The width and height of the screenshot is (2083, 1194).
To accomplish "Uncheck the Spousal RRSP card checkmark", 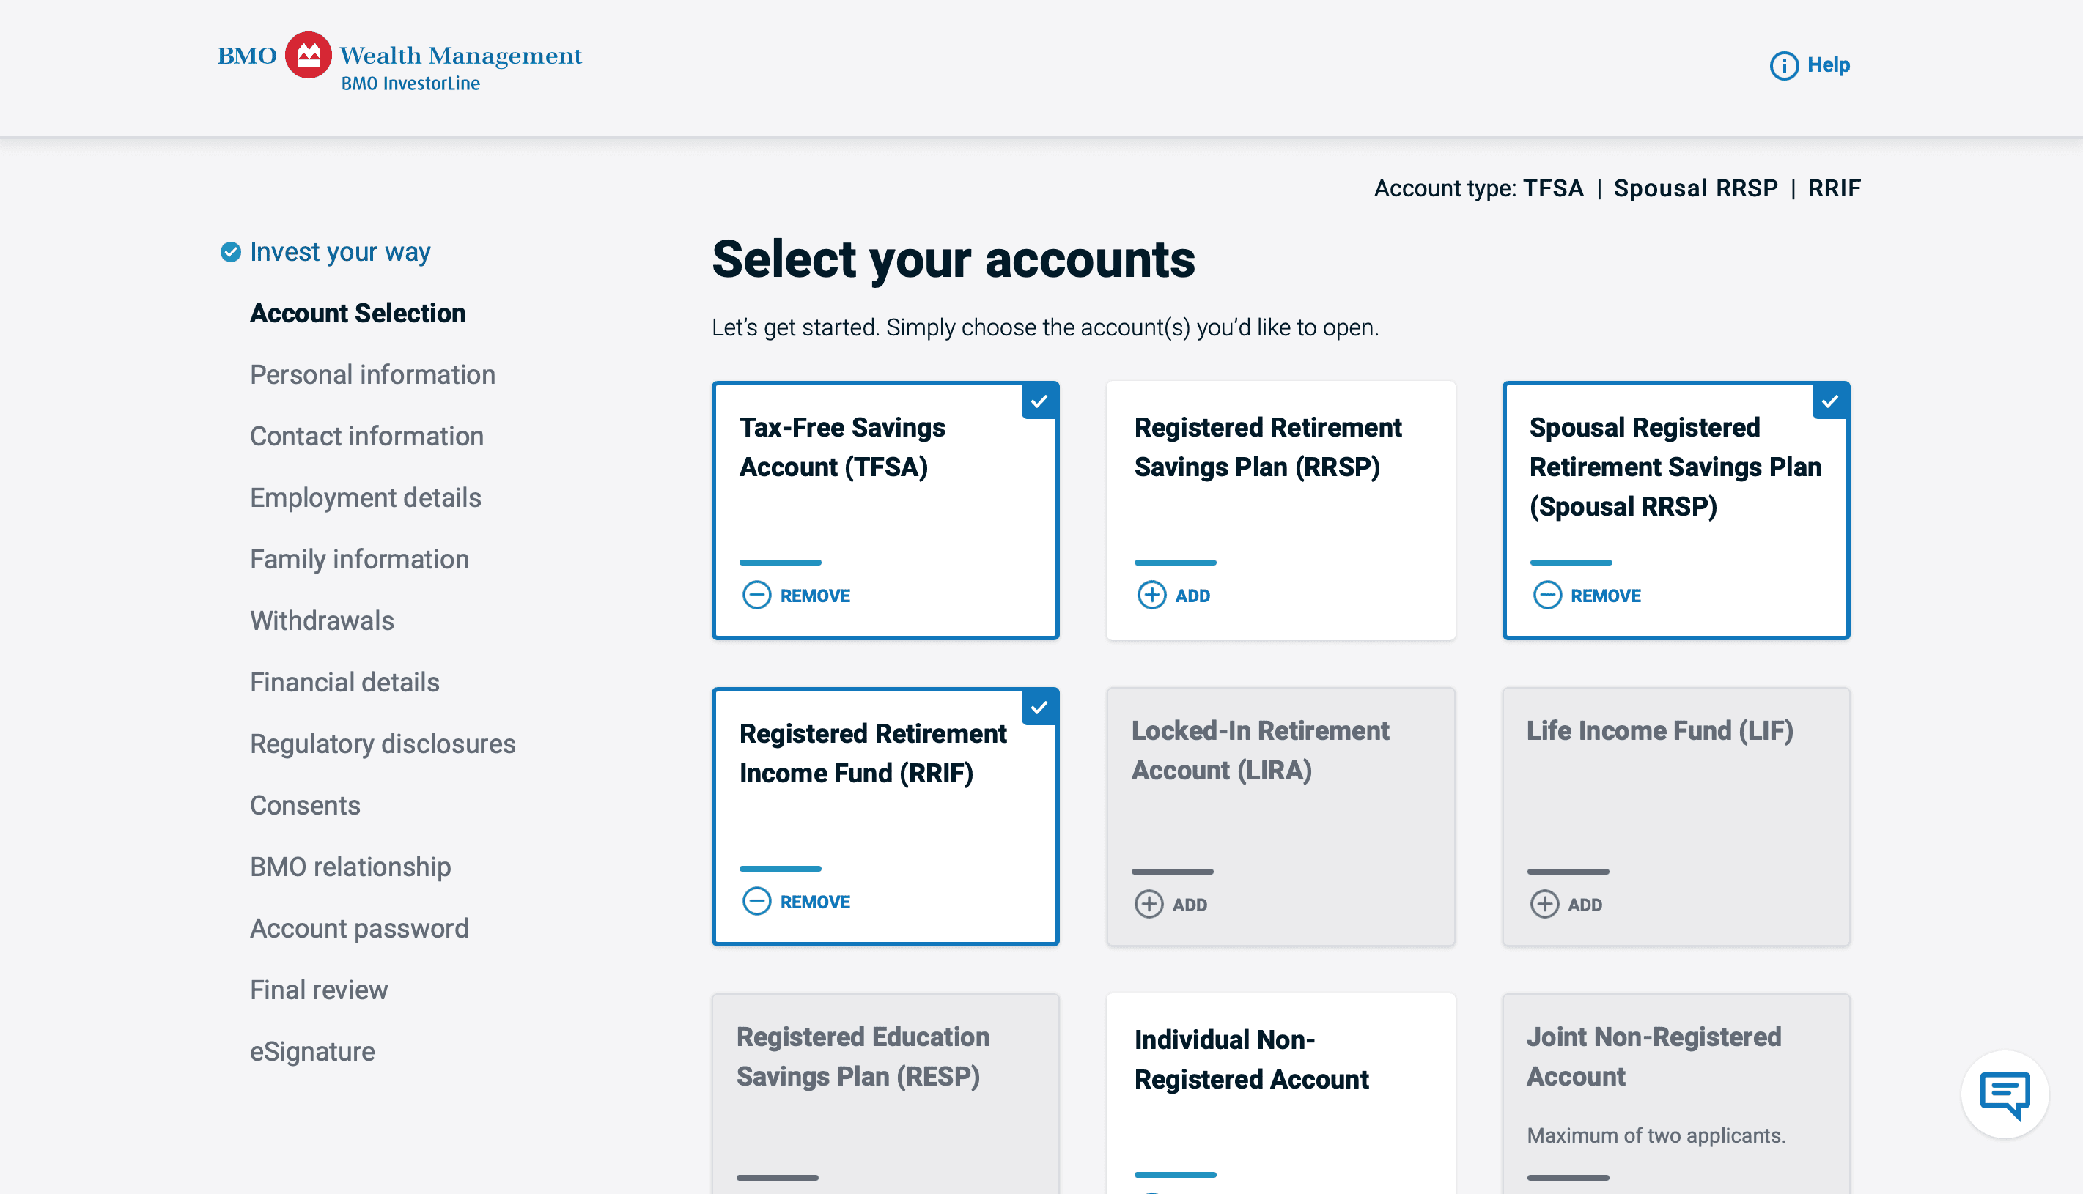I will [1829, 402].
